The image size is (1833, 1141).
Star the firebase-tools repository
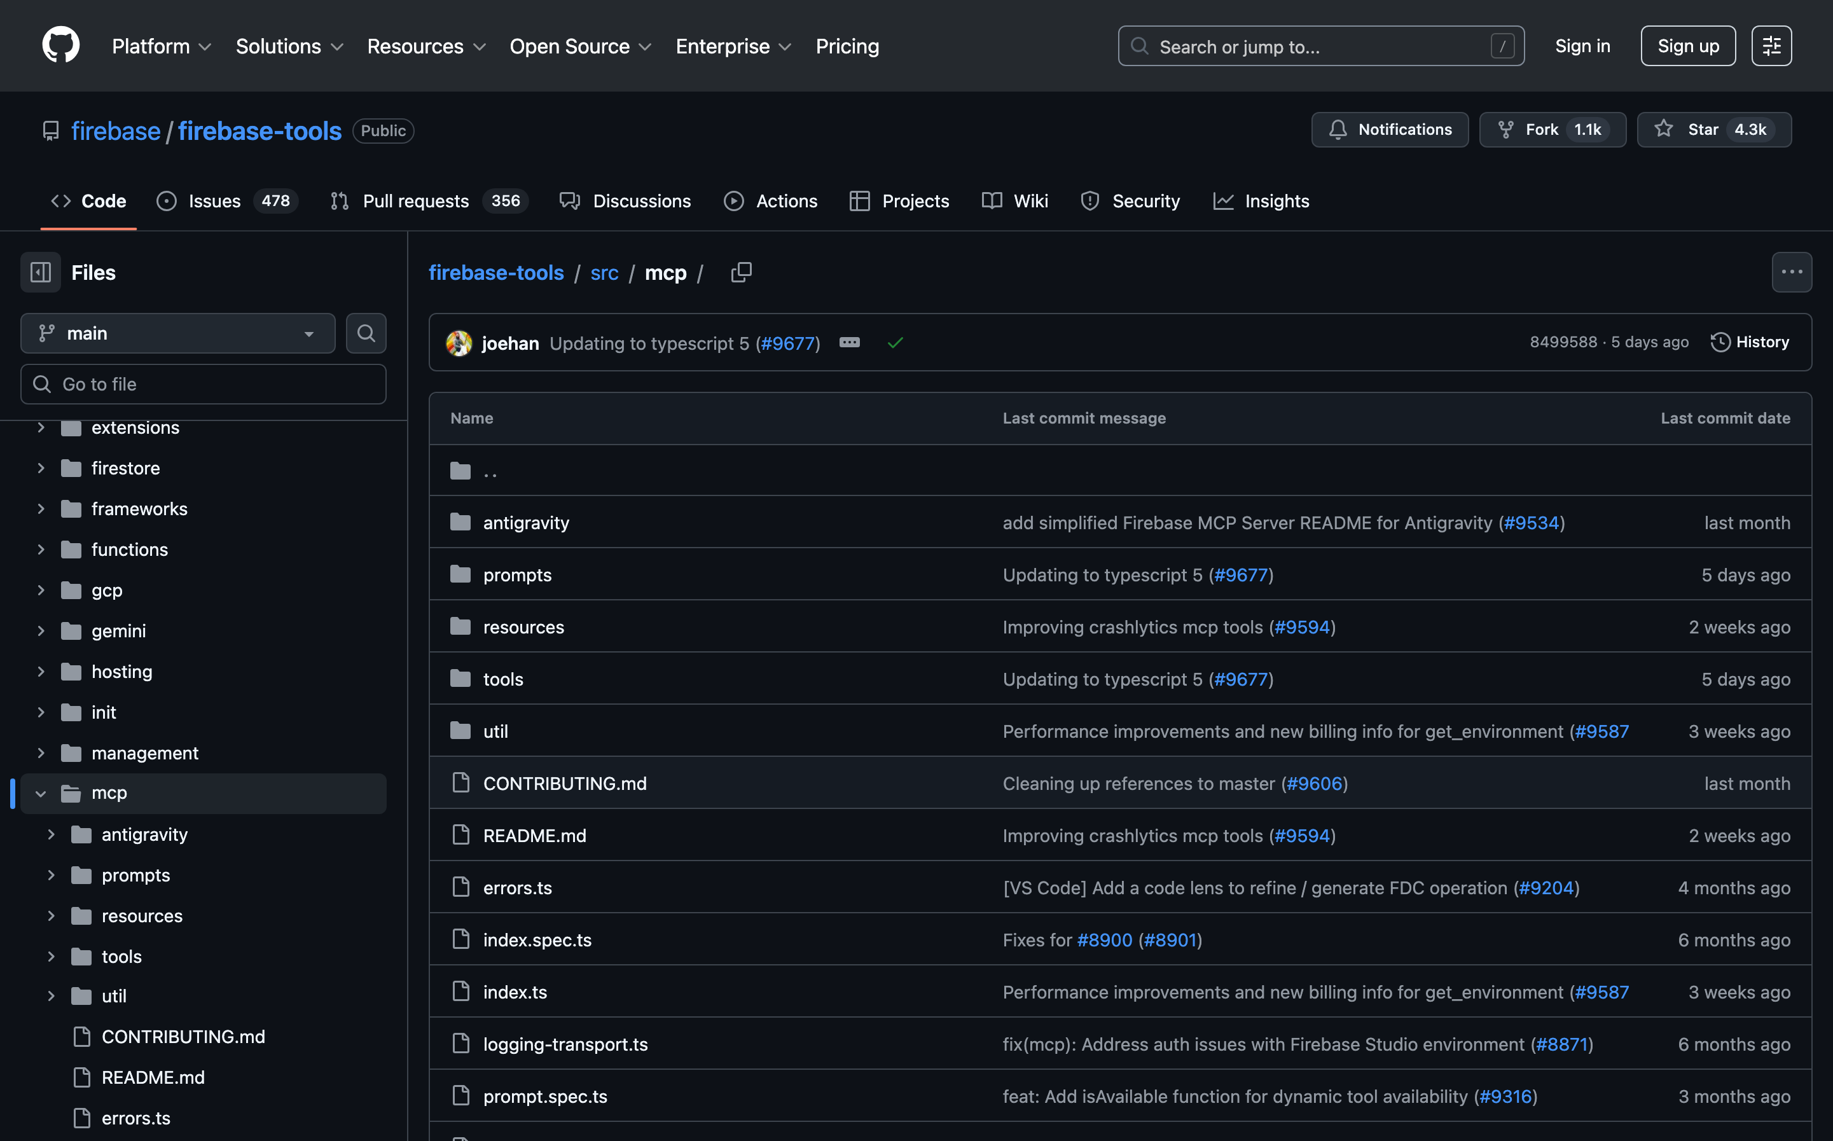point(1713,130)
